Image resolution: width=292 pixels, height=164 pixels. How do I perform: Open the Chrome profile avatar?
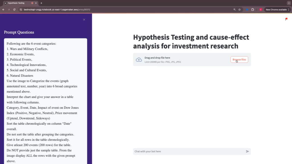pyautogui.click(x=261, y=10)
